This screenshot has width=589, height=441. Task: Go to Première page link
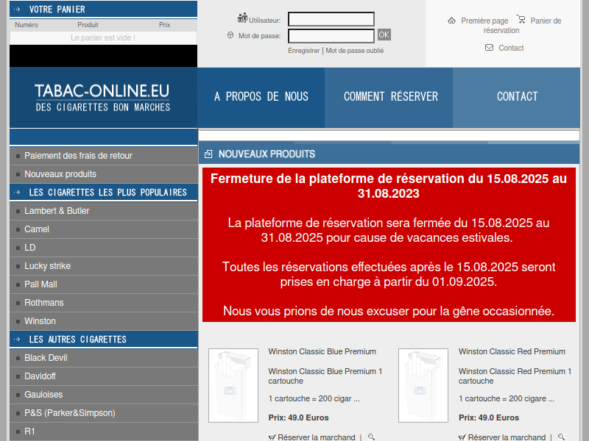[484, 21]
